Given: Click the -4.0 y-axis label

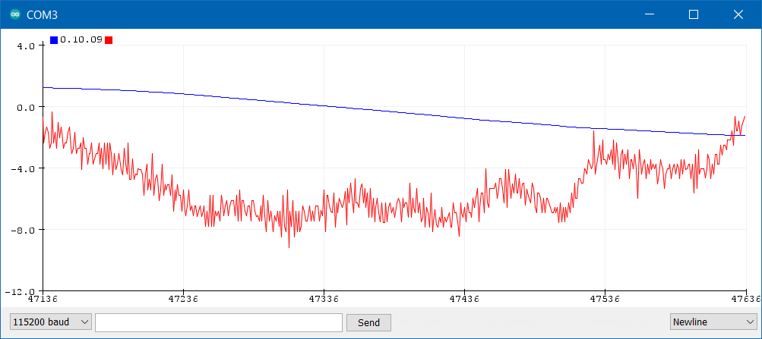Looking at the screenshot, I should coord(24,168).
